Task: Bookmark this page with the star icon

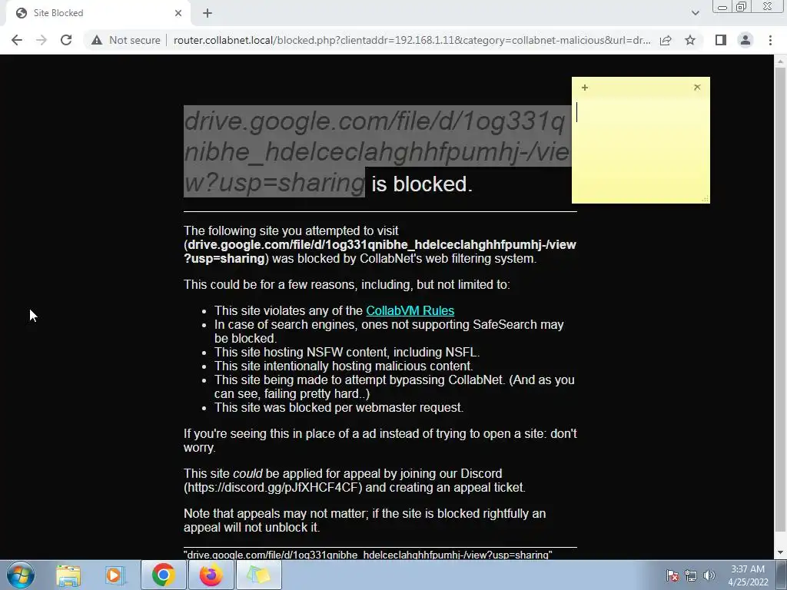Action: [x=690, y=40]
